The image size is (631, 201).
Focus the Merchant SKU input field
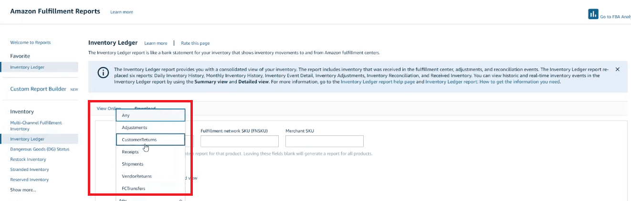click(325, 141)
